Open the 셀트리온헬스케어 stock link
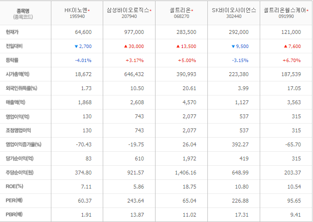Viewport: 313px width, 222px height. coord(284,10)
